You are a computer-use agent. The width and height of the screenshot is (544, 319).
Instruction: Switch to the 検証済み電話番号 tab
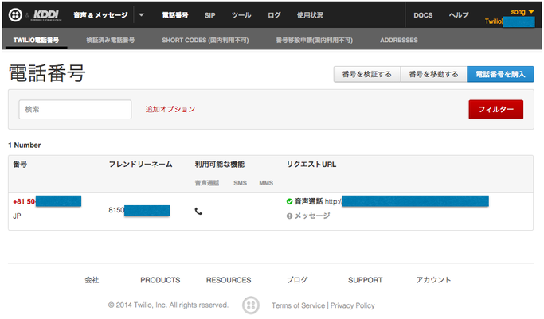111,41
